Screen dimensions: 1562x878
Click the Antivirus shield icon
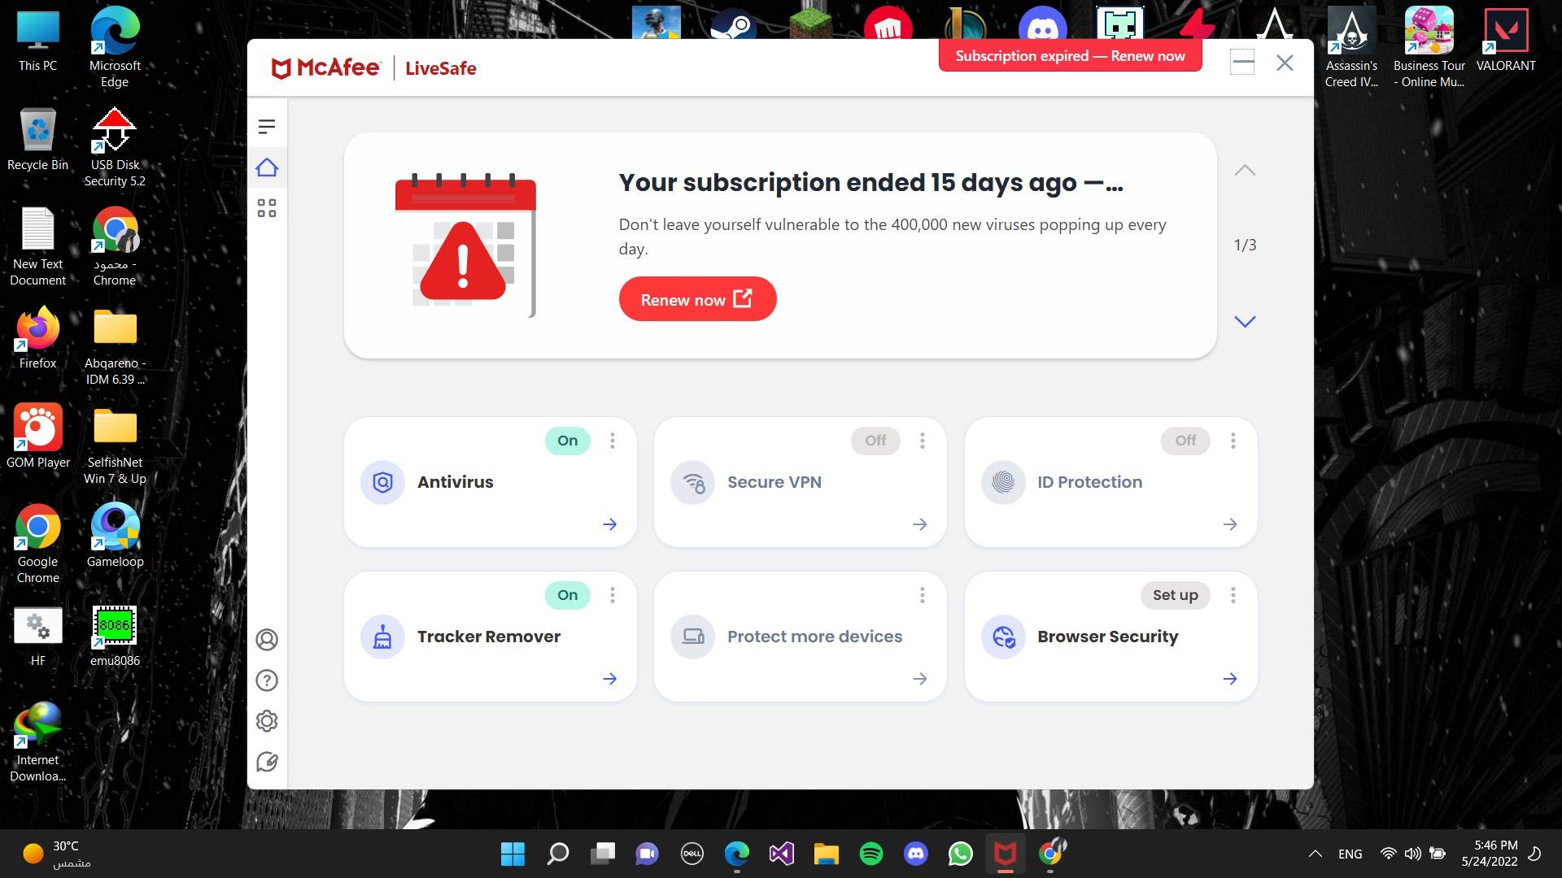pyautogui.click(x=382, y=482)
